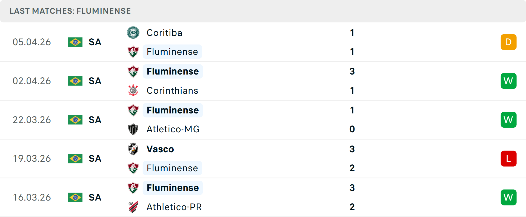526x217 pixels.
Task: Select the Fluminense crest in the Corinthians match
Action: pos(133,71)
